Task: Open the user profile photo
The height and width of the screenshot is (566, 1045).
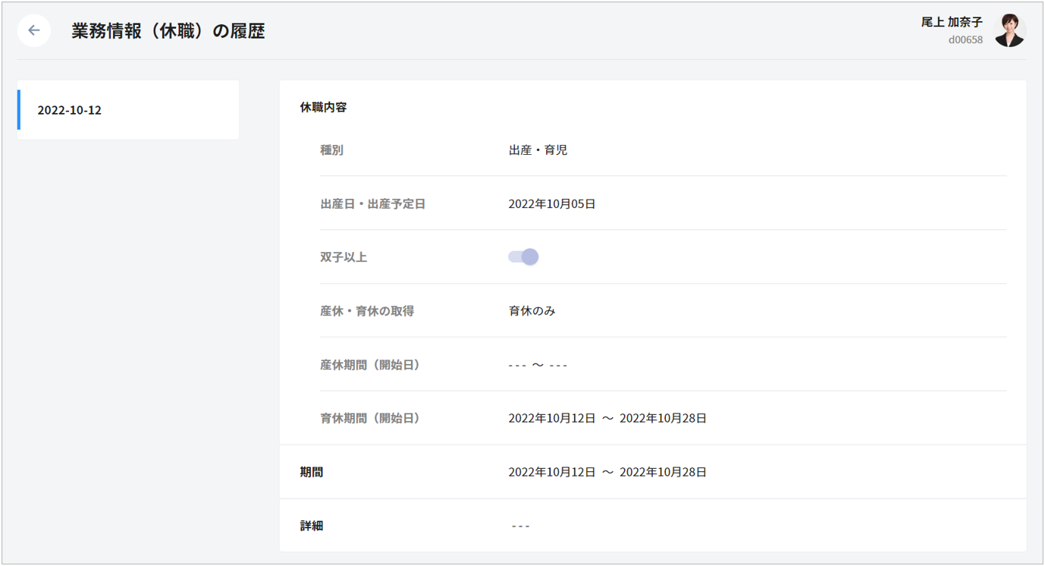Action: click(x=1009, y=30)
